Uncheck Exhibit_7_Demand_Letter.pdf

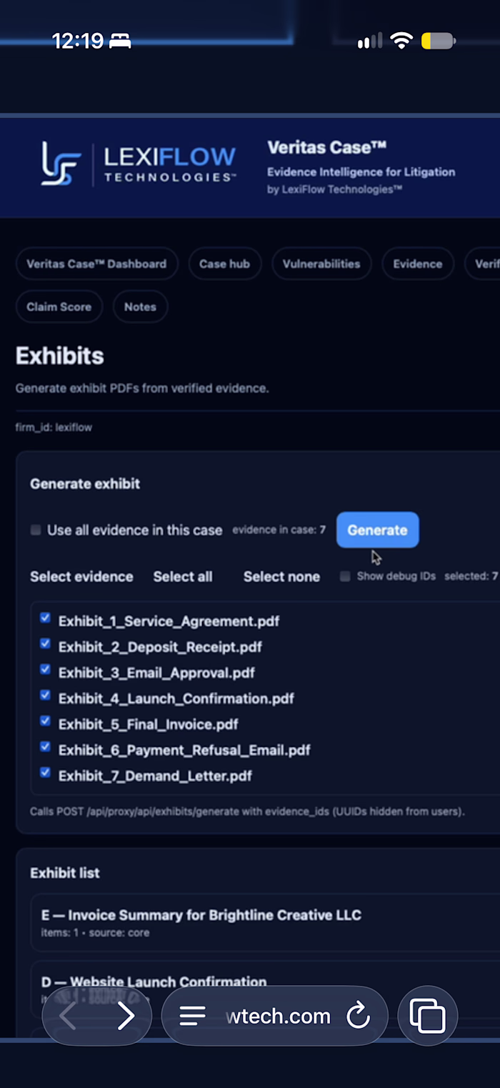[x=45, y=773]
